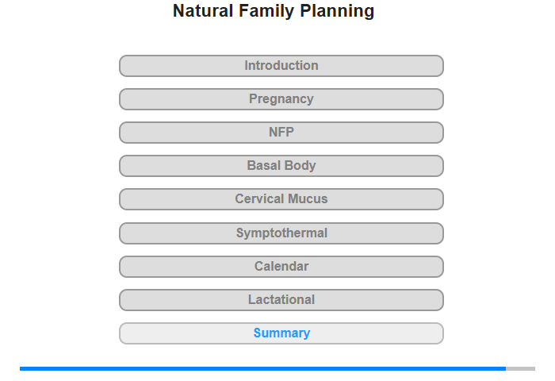The width and height of the screenshot is (555, 381).
Task: Click the Calendar menu button
Action: 281,267
